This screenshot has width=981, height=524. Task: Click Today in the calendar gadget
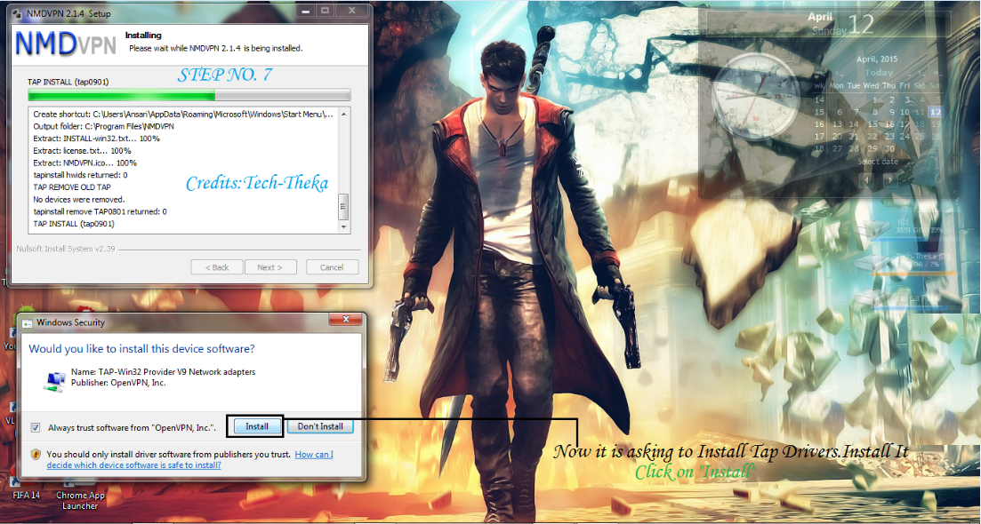(879, 73)
